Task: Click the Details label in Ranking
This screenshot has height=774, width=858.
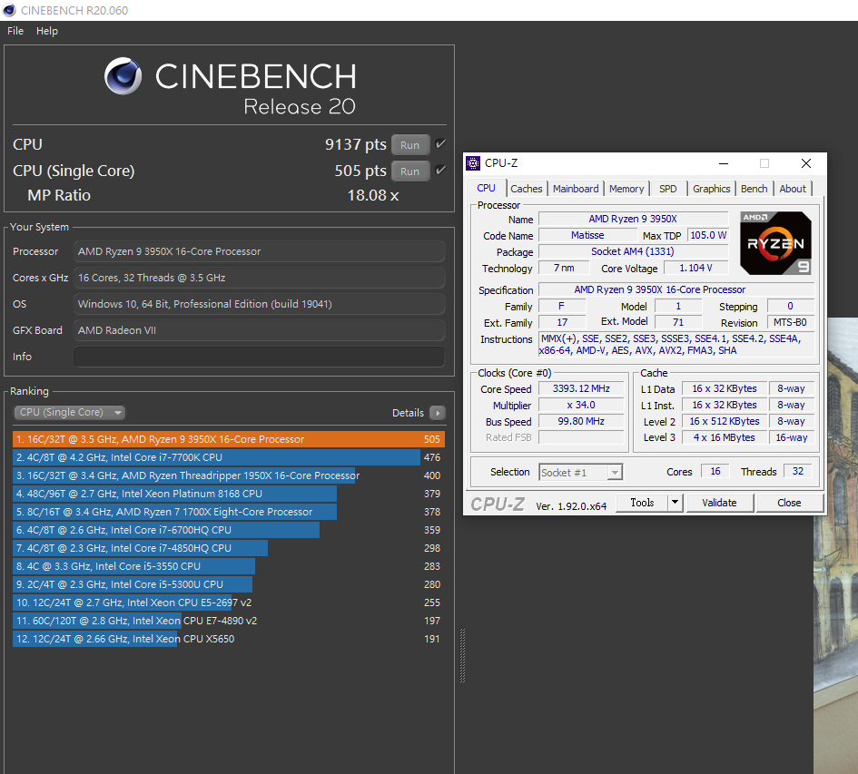Action: click(408, 413)
